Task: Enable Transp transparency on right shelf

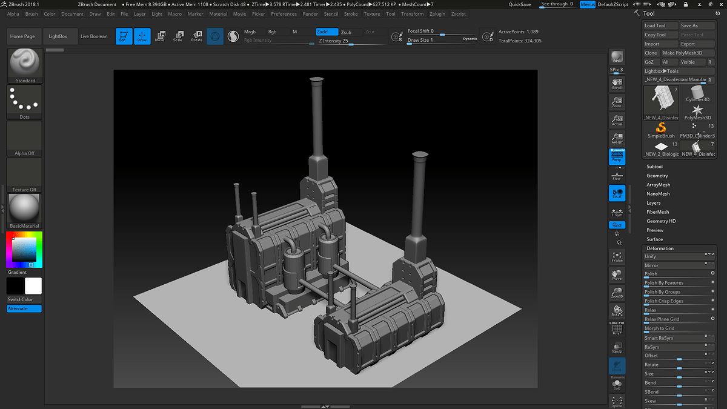Action: pyautogui.click(x=617, y=347)
